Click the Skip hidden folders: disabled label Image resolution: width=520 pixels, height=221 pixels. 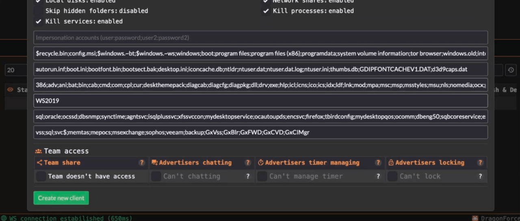(x=97, y=11)
